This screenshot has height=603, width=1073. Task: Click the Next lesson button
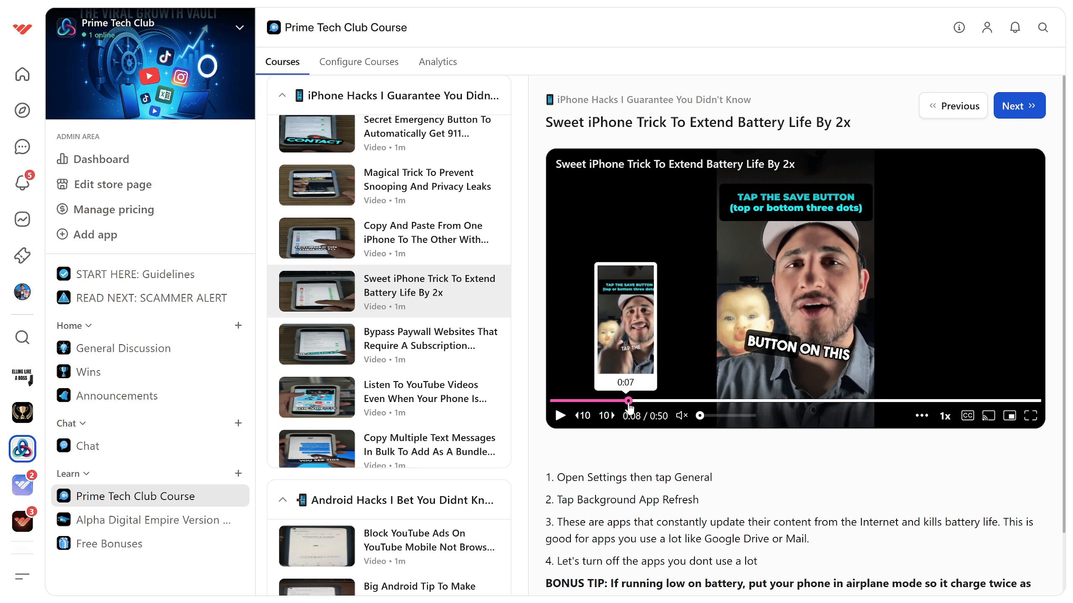[x=1019, y=106]
